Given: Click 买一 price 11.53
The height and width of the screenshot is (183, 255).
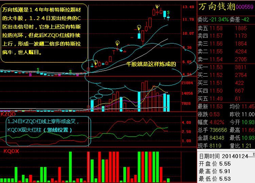Looking at the screenshot, I should [216, 67].
